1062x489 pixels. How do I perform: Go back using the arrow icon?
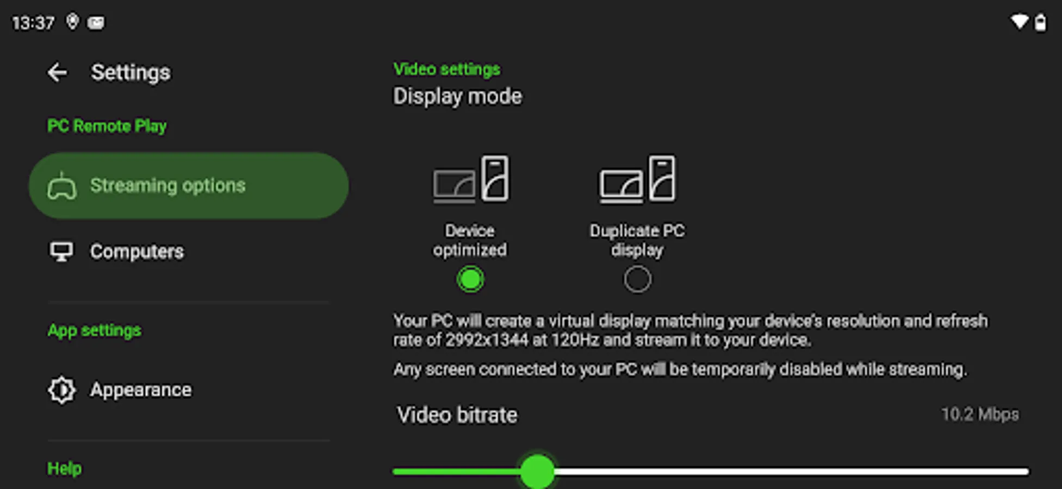point(57,72)
